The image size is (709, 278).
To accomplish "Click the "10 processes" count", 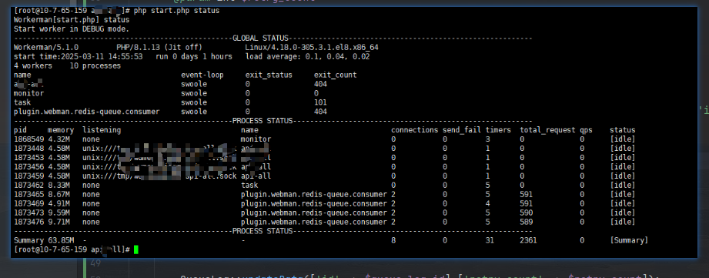I will (x=95, y=65).
